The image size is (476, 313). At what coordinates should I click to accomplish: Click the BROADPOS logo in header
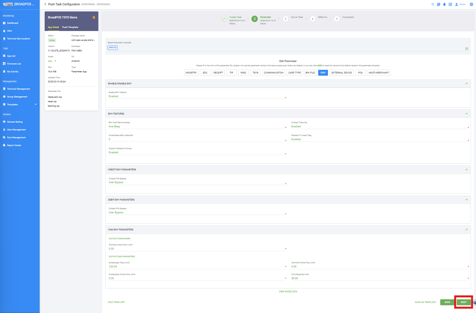(18, 4)
